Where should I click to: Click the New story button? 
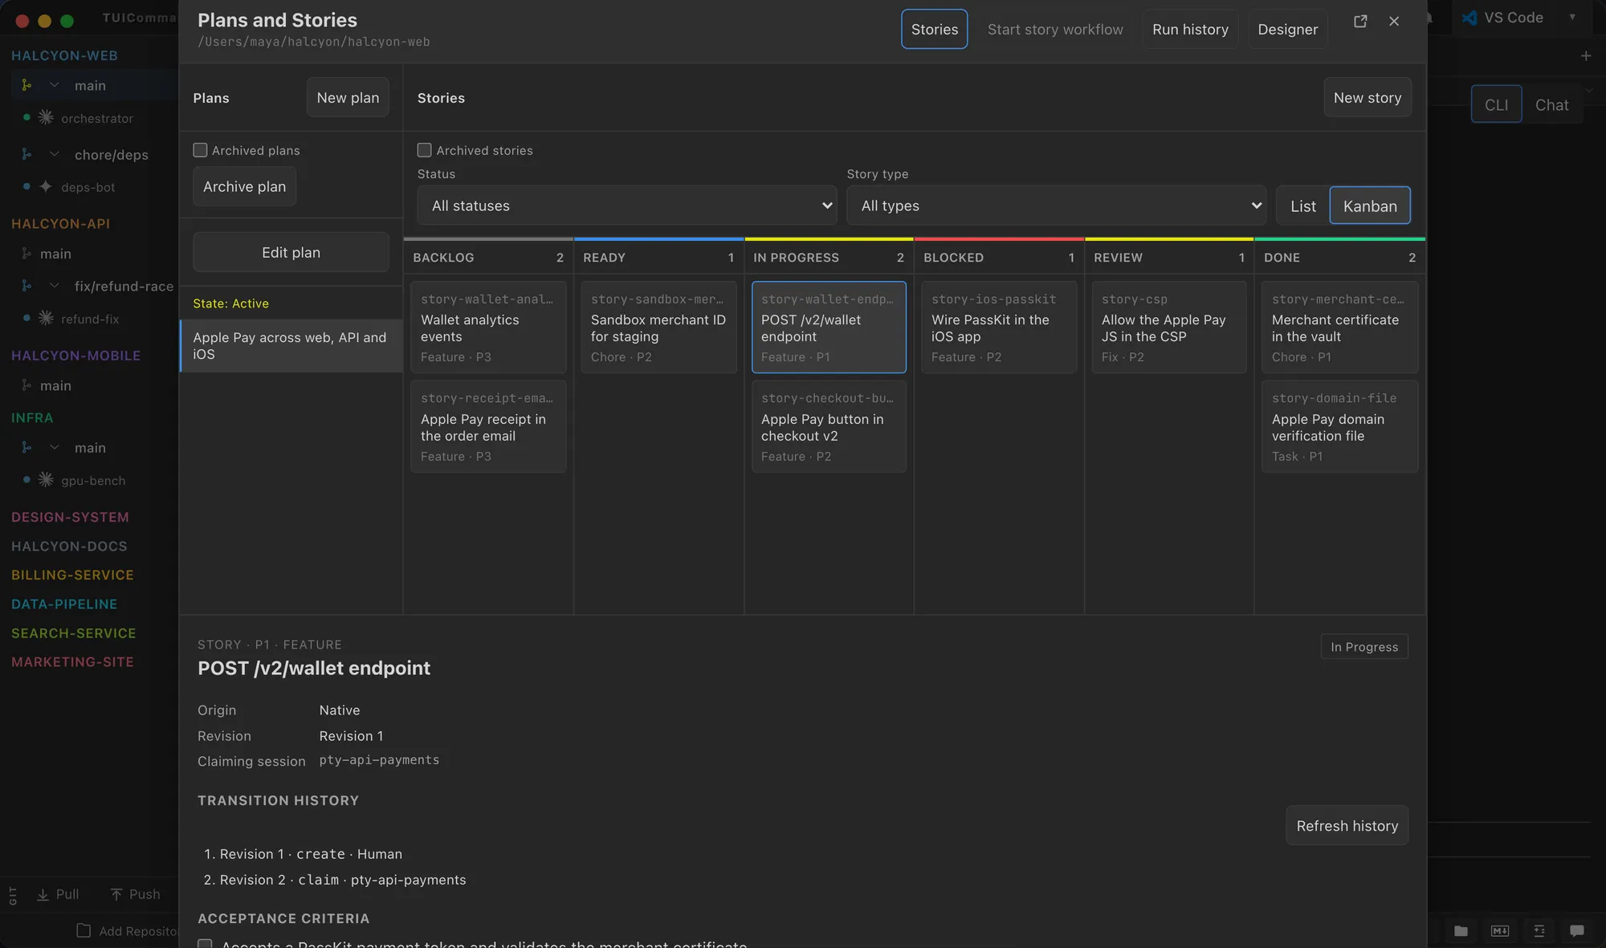[1367, 97]
